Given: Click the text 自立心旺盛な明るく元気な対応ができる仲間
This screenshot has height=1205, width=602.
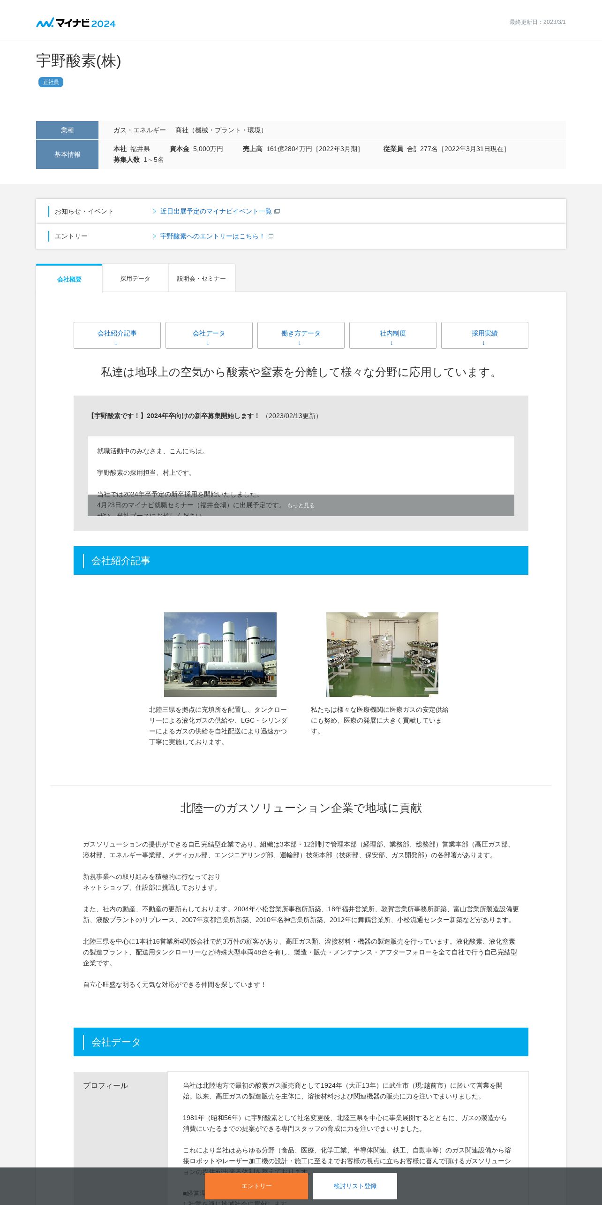Looking at the screenshot, I should pyautogui.click(x=175, y=984).
